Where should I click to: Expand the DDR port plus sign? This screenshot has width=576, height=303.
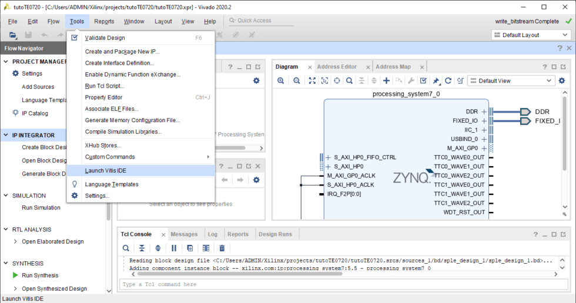pyautogui.click(x=484, y=112)
